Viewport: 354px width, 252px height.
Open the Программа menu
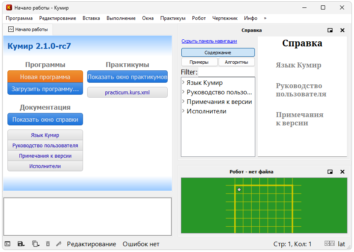pos(19,18)
